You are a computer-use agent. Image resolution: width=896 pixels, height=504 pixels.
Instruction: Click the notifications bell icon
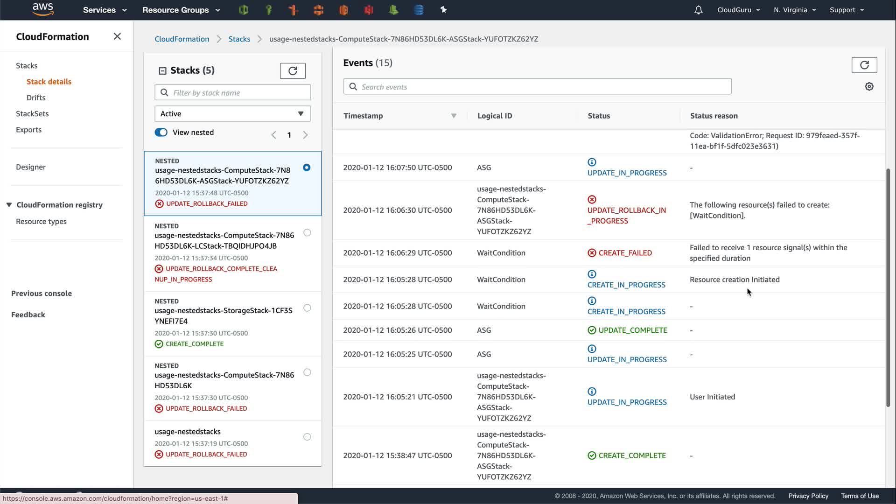coord(698,10)
